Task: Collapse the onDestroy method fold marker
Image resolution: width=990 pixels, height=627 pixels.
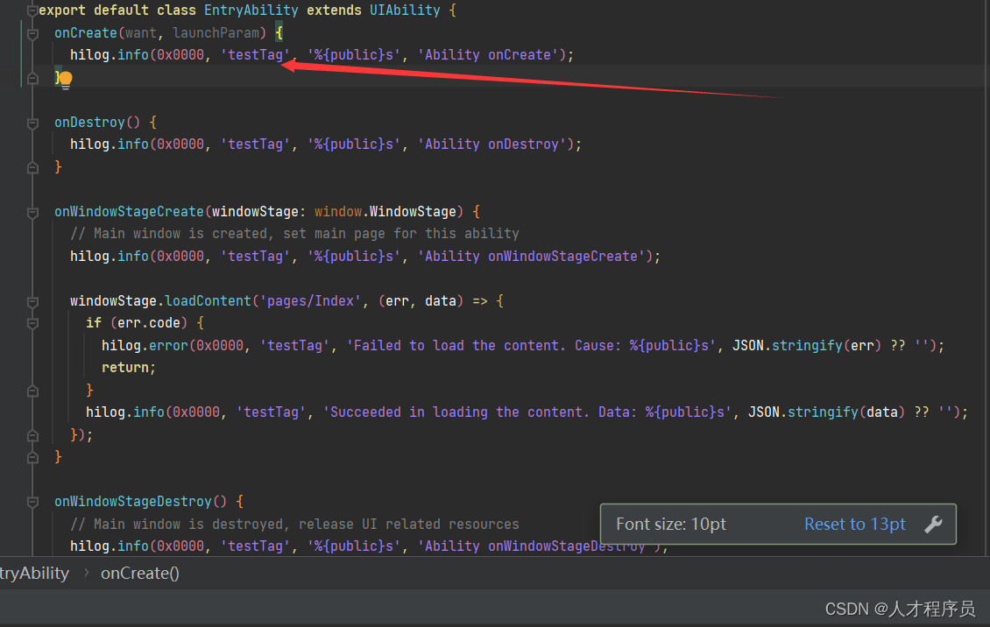Action: point(32,123)
